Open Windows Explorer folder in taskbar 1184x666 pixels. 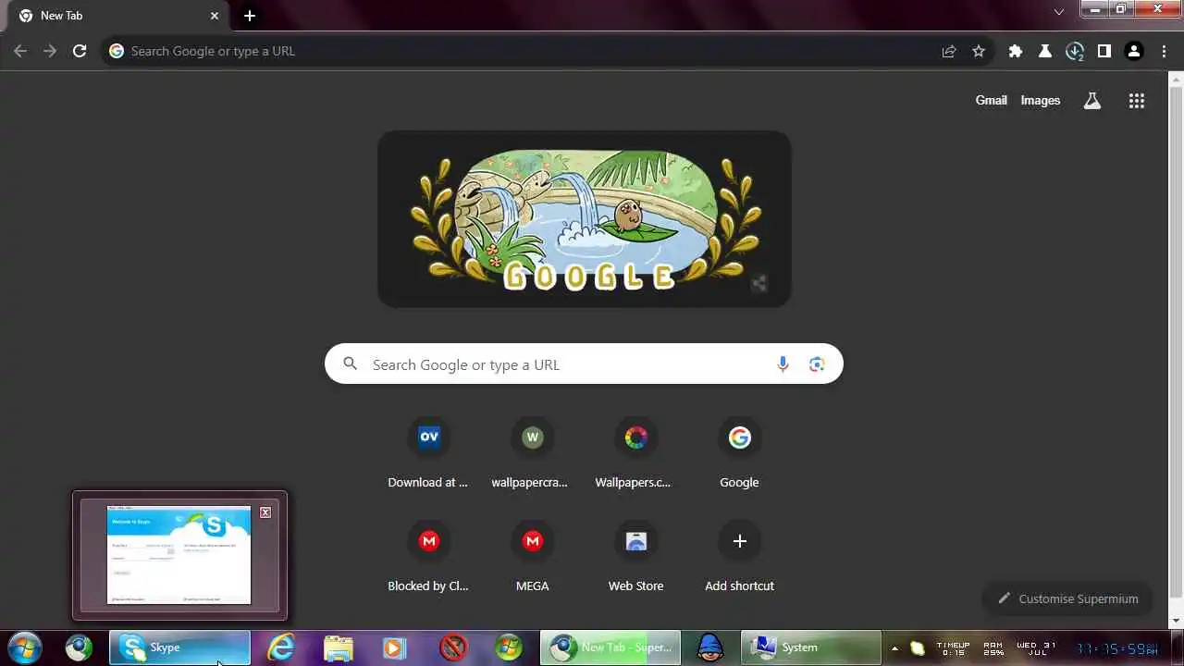(x=339, y=647)
